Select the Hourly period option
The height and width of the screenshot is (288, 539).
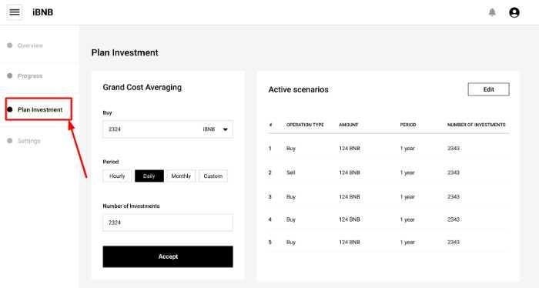117,176
